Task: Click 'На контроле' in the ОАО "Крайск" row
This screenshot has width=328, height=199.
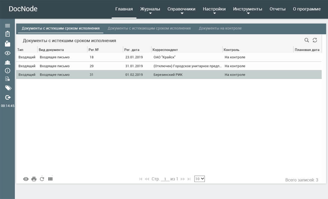Action: click(235, 57)
